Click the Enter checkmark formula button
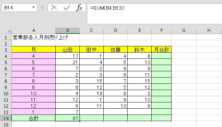The image size is (222, 127). (x=67, y=8)
